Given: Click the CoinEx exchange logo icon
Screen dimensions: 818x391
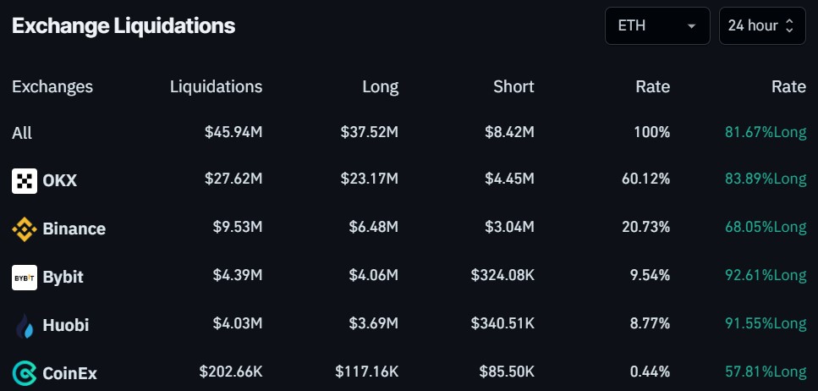Looking at the screenshot, I should [25, 372].
